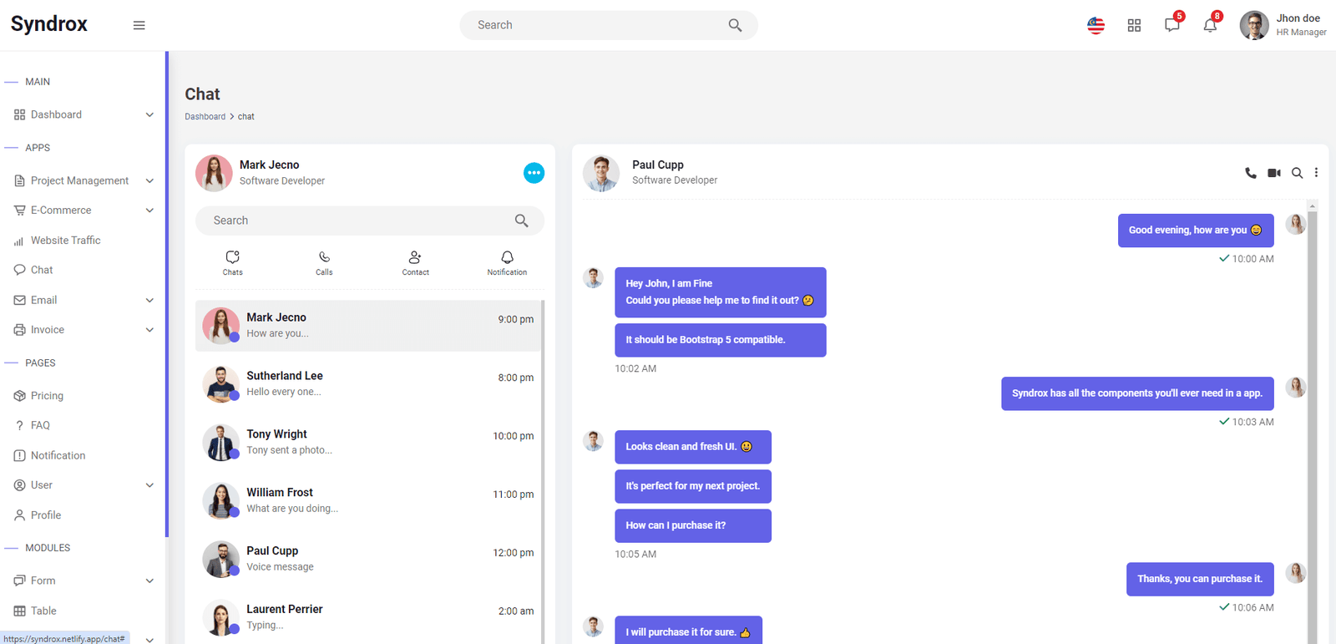Click the conversation vertical scrollbar
Viewport: 1336px width, 644px height.
coord(1313,422)
